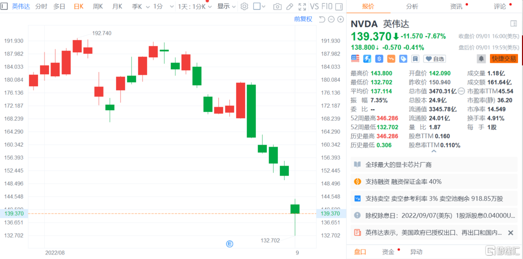This screenshot has width=523, height=259.
Task: Open 除权除息日 dividend info row
Action: coord(434,216)
